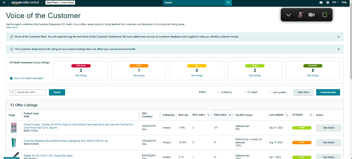Expand the Last updated filter

click(278, 92)
